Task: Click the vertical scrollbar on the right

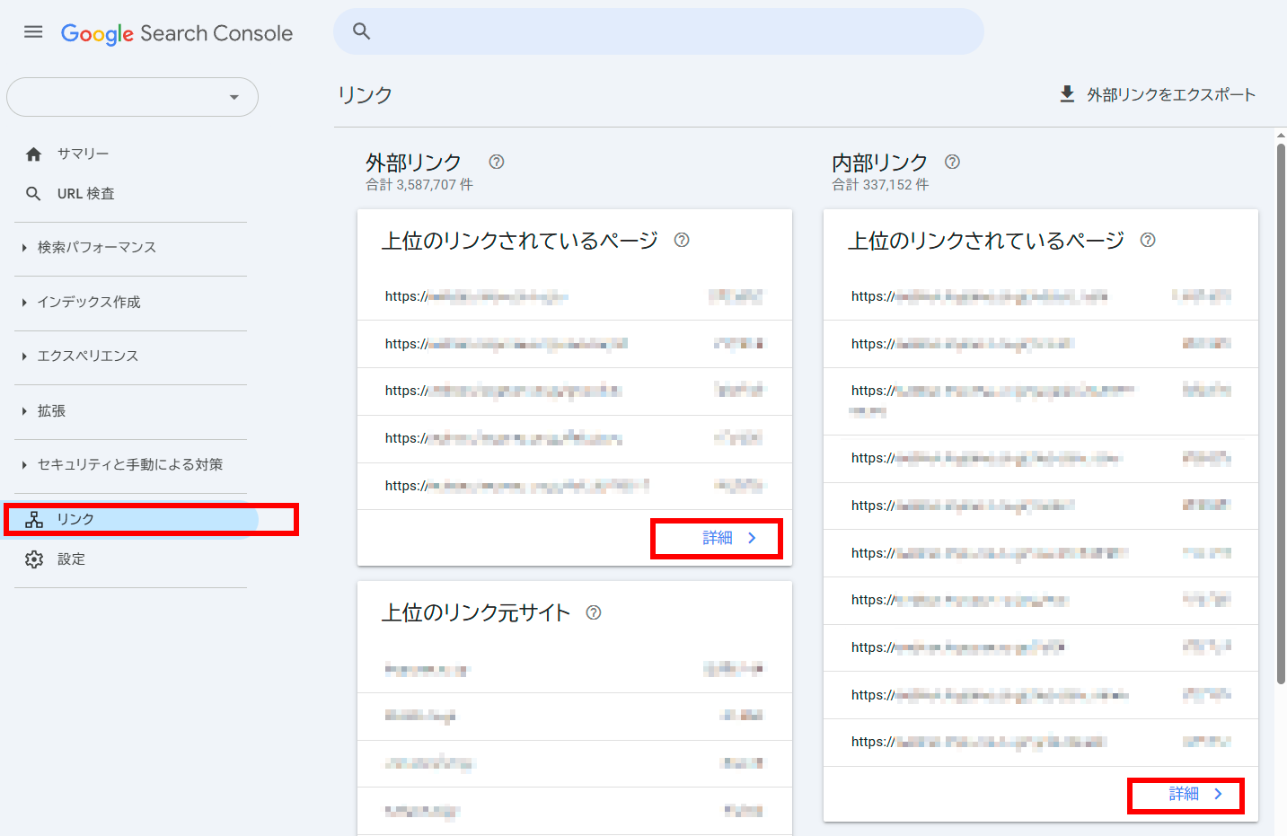Action: [x=1281, y=413]
